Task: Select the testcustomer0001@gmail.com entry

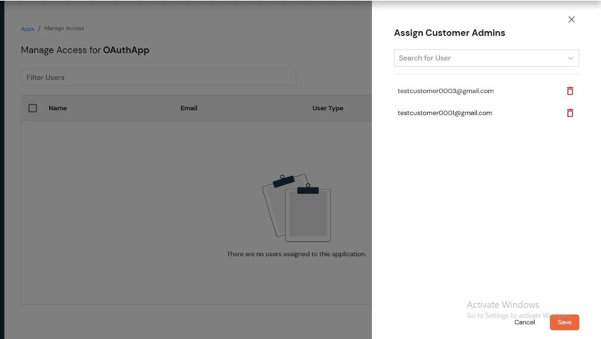Action: pos(445,113)
